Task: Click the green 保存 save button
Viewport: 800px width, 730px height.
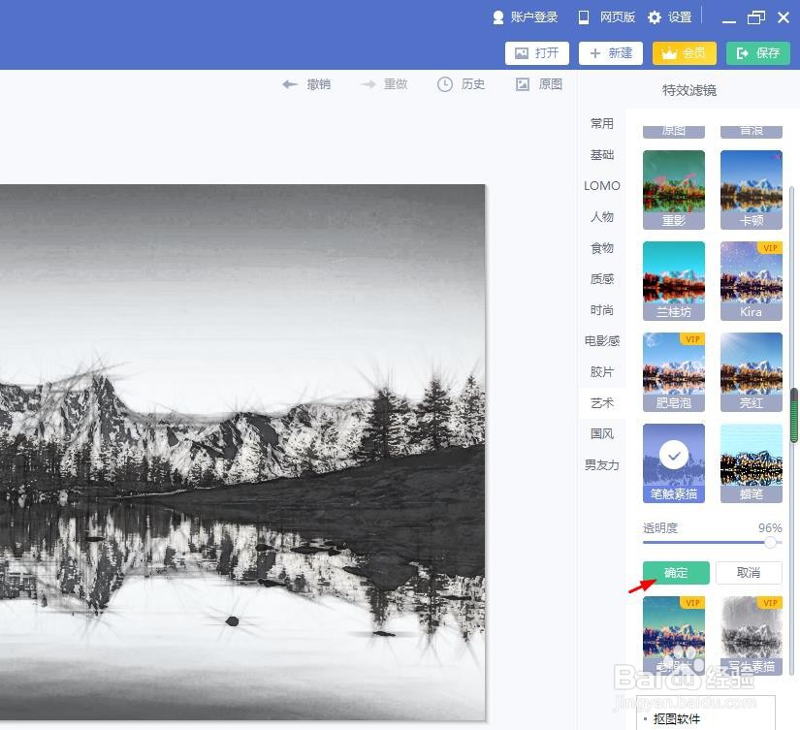Action: 757,53
